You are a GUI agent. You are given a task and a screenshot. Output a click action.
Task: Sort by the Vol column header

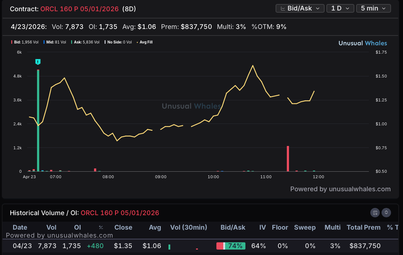pos(51,227)
